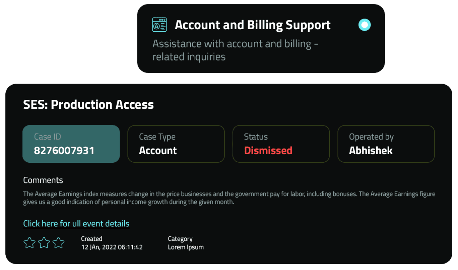Viewport: 458px width, 270px height.
Task: Click the Account and Billing Support icon
Action: tap(159, 25)
